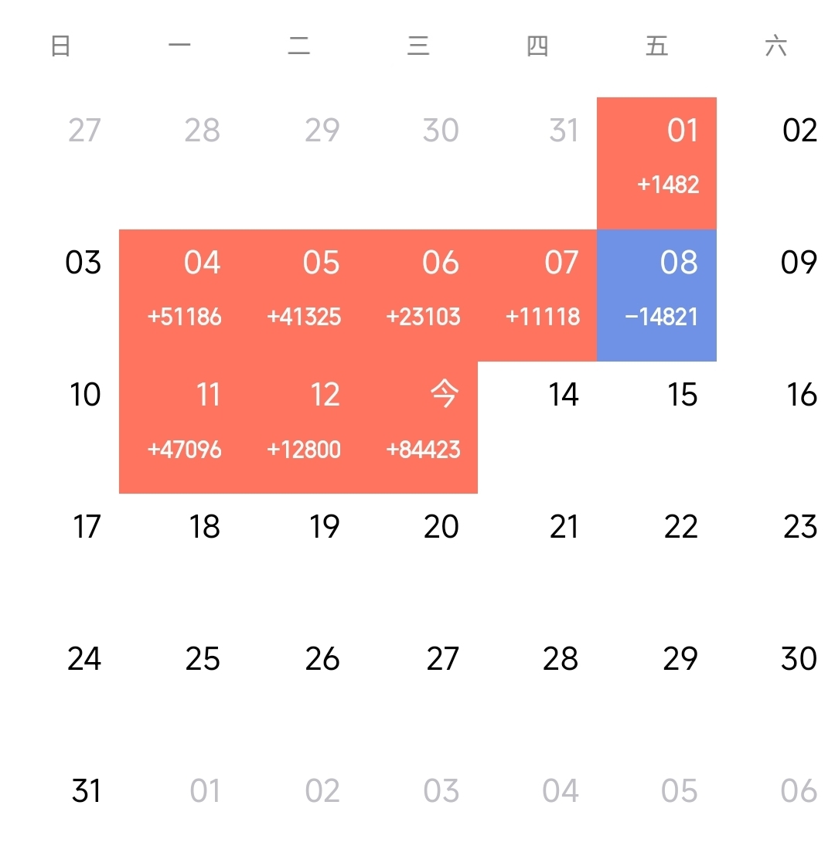
Task: Select date 22 in Friday column
Action: (x=681, y=527)
